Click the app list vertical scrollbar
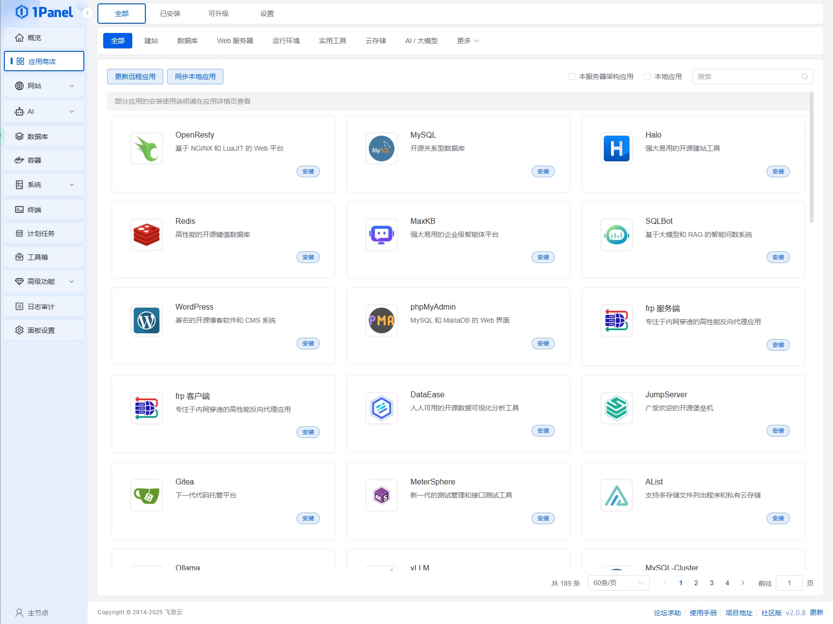 [x=811, y=157]
